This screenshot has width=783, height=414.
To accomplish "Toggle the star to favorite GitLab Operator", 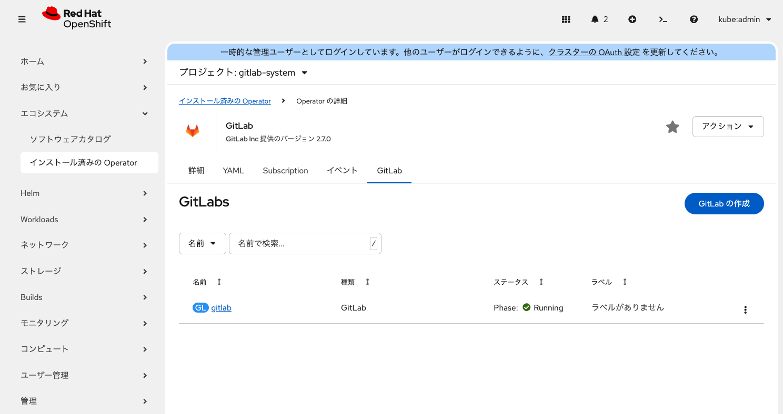I will coord(672,127).
